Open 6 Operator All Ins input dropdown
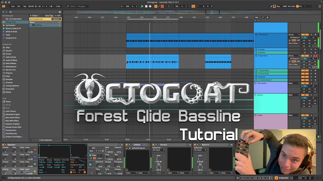The image size is (323, 181). click(x=294, y=56)
